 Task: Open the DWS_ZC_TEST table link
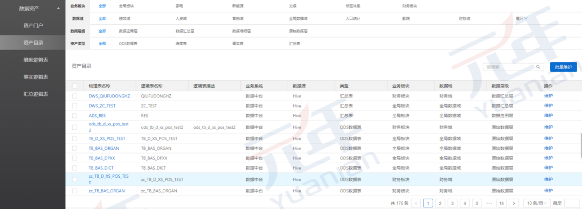[102, 106]
